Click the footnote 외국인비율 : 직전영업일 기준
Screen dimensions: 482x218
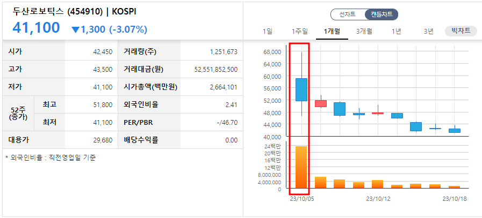coord(51,158)
